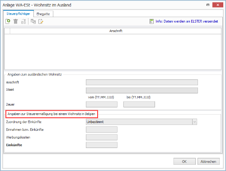The image size is (226, 171).
Task: Click the Anschrift column header
Action: [116, 31]
